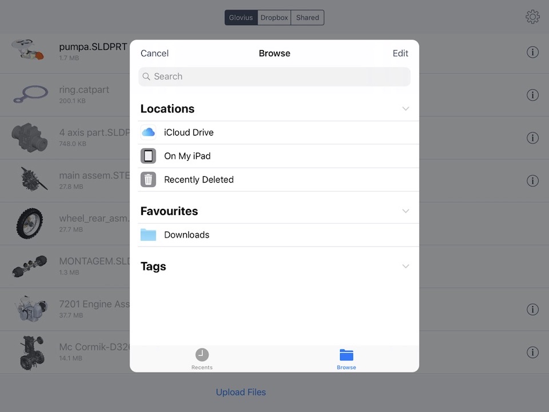Open the ring.catpart thumbnail

coord(30,94)
